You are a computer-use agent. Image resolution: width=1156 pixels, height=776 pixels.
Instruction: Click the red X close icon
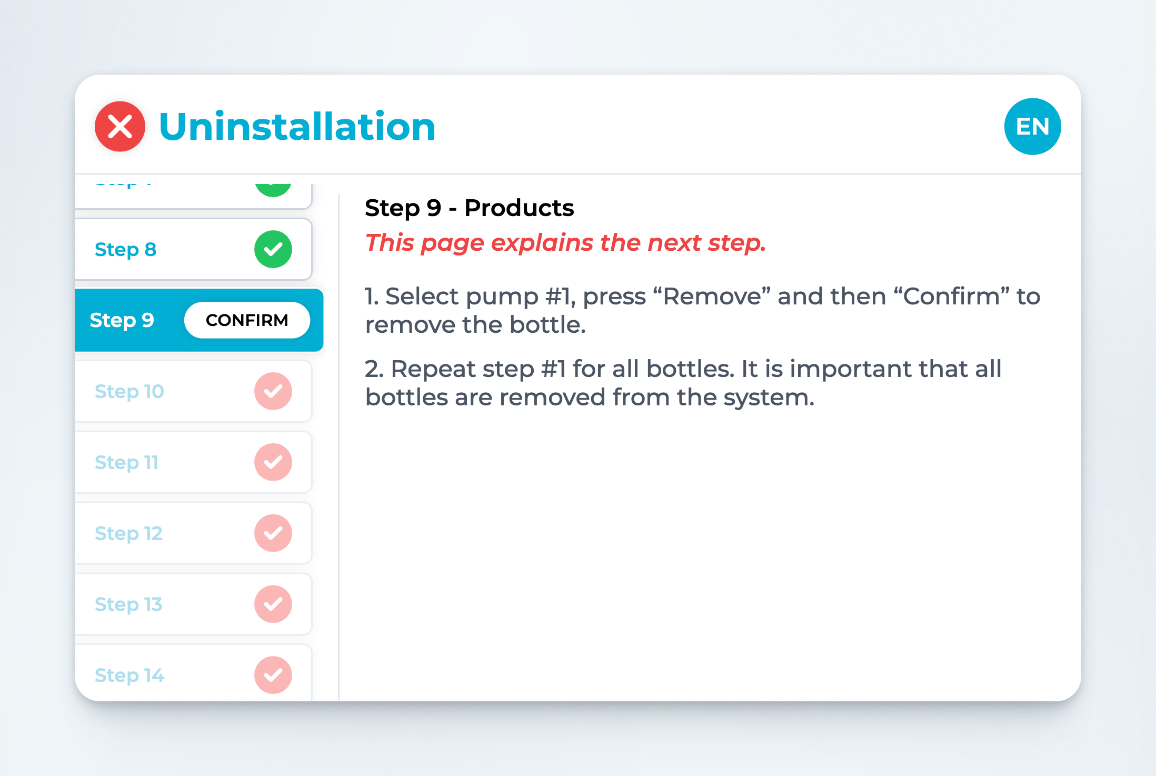point(120,127)
